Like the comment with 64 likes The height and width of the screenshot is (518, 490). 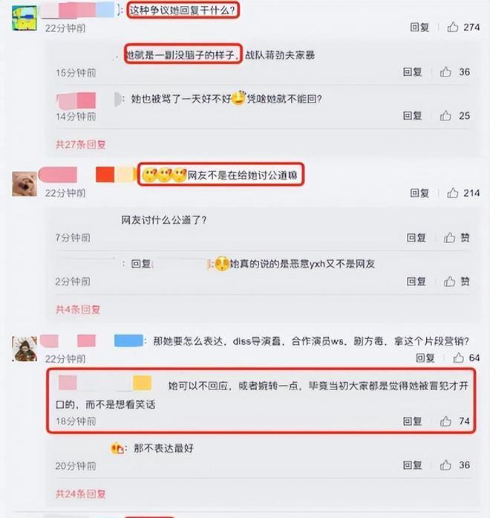(x=458, y=357)
